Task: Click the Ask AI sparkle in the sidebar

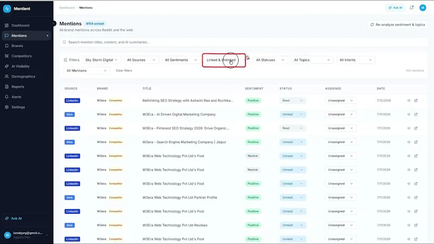Action: click(x=7, y=219)
